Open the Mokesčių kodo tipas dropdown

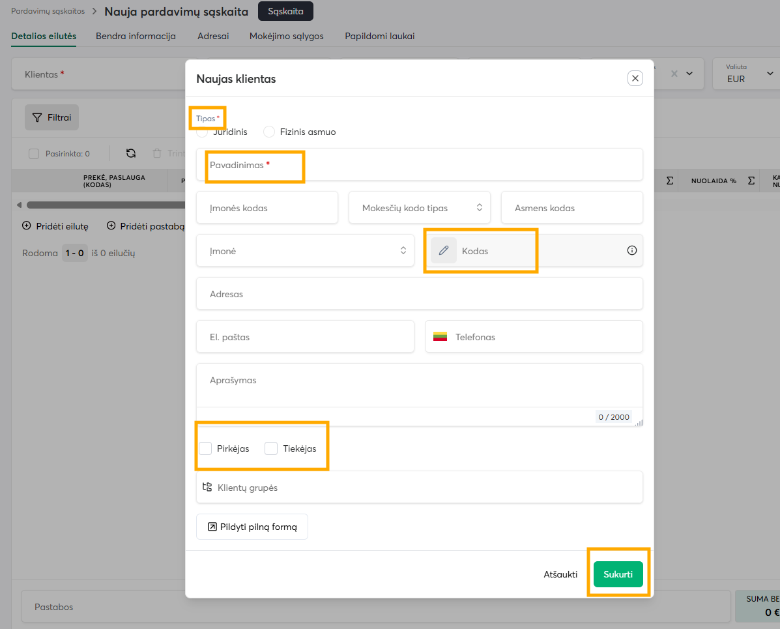[419, 208]
